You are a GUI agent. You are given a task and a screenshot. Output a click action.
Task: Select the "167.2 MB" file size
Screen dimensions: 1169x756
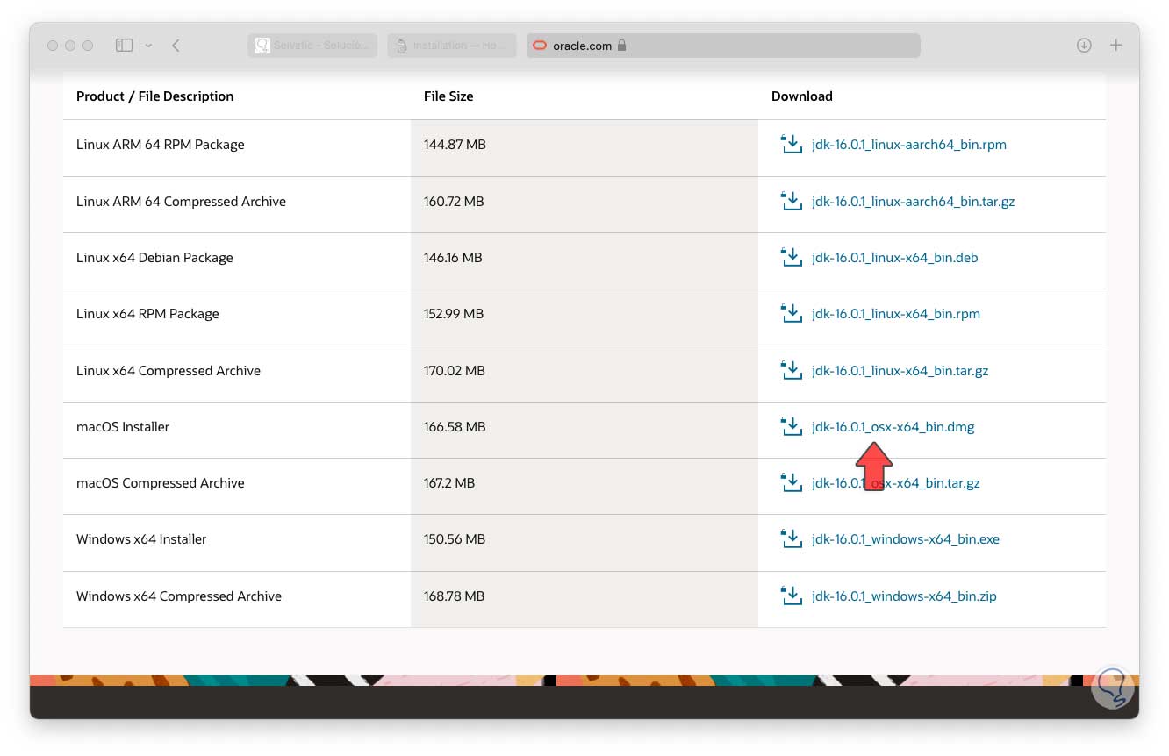[449, 483]
